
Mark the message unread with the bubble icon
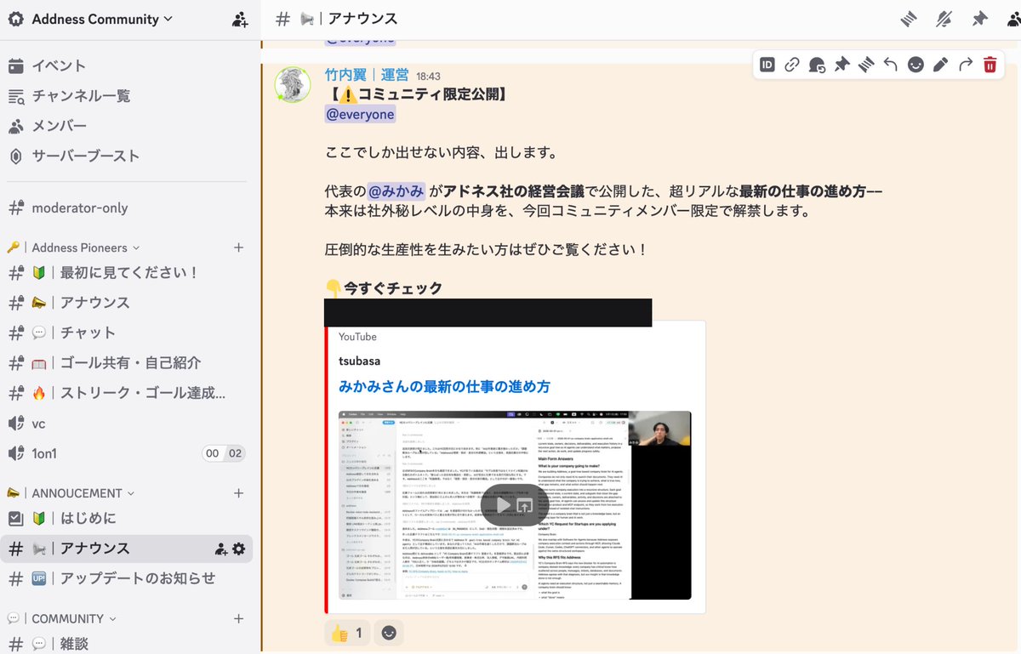817,65
